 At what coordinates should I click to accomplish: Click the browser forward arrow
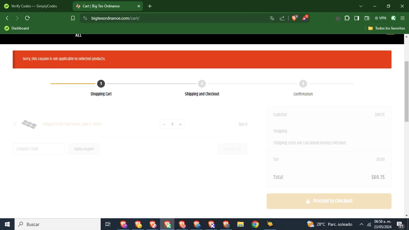(17, 18)
